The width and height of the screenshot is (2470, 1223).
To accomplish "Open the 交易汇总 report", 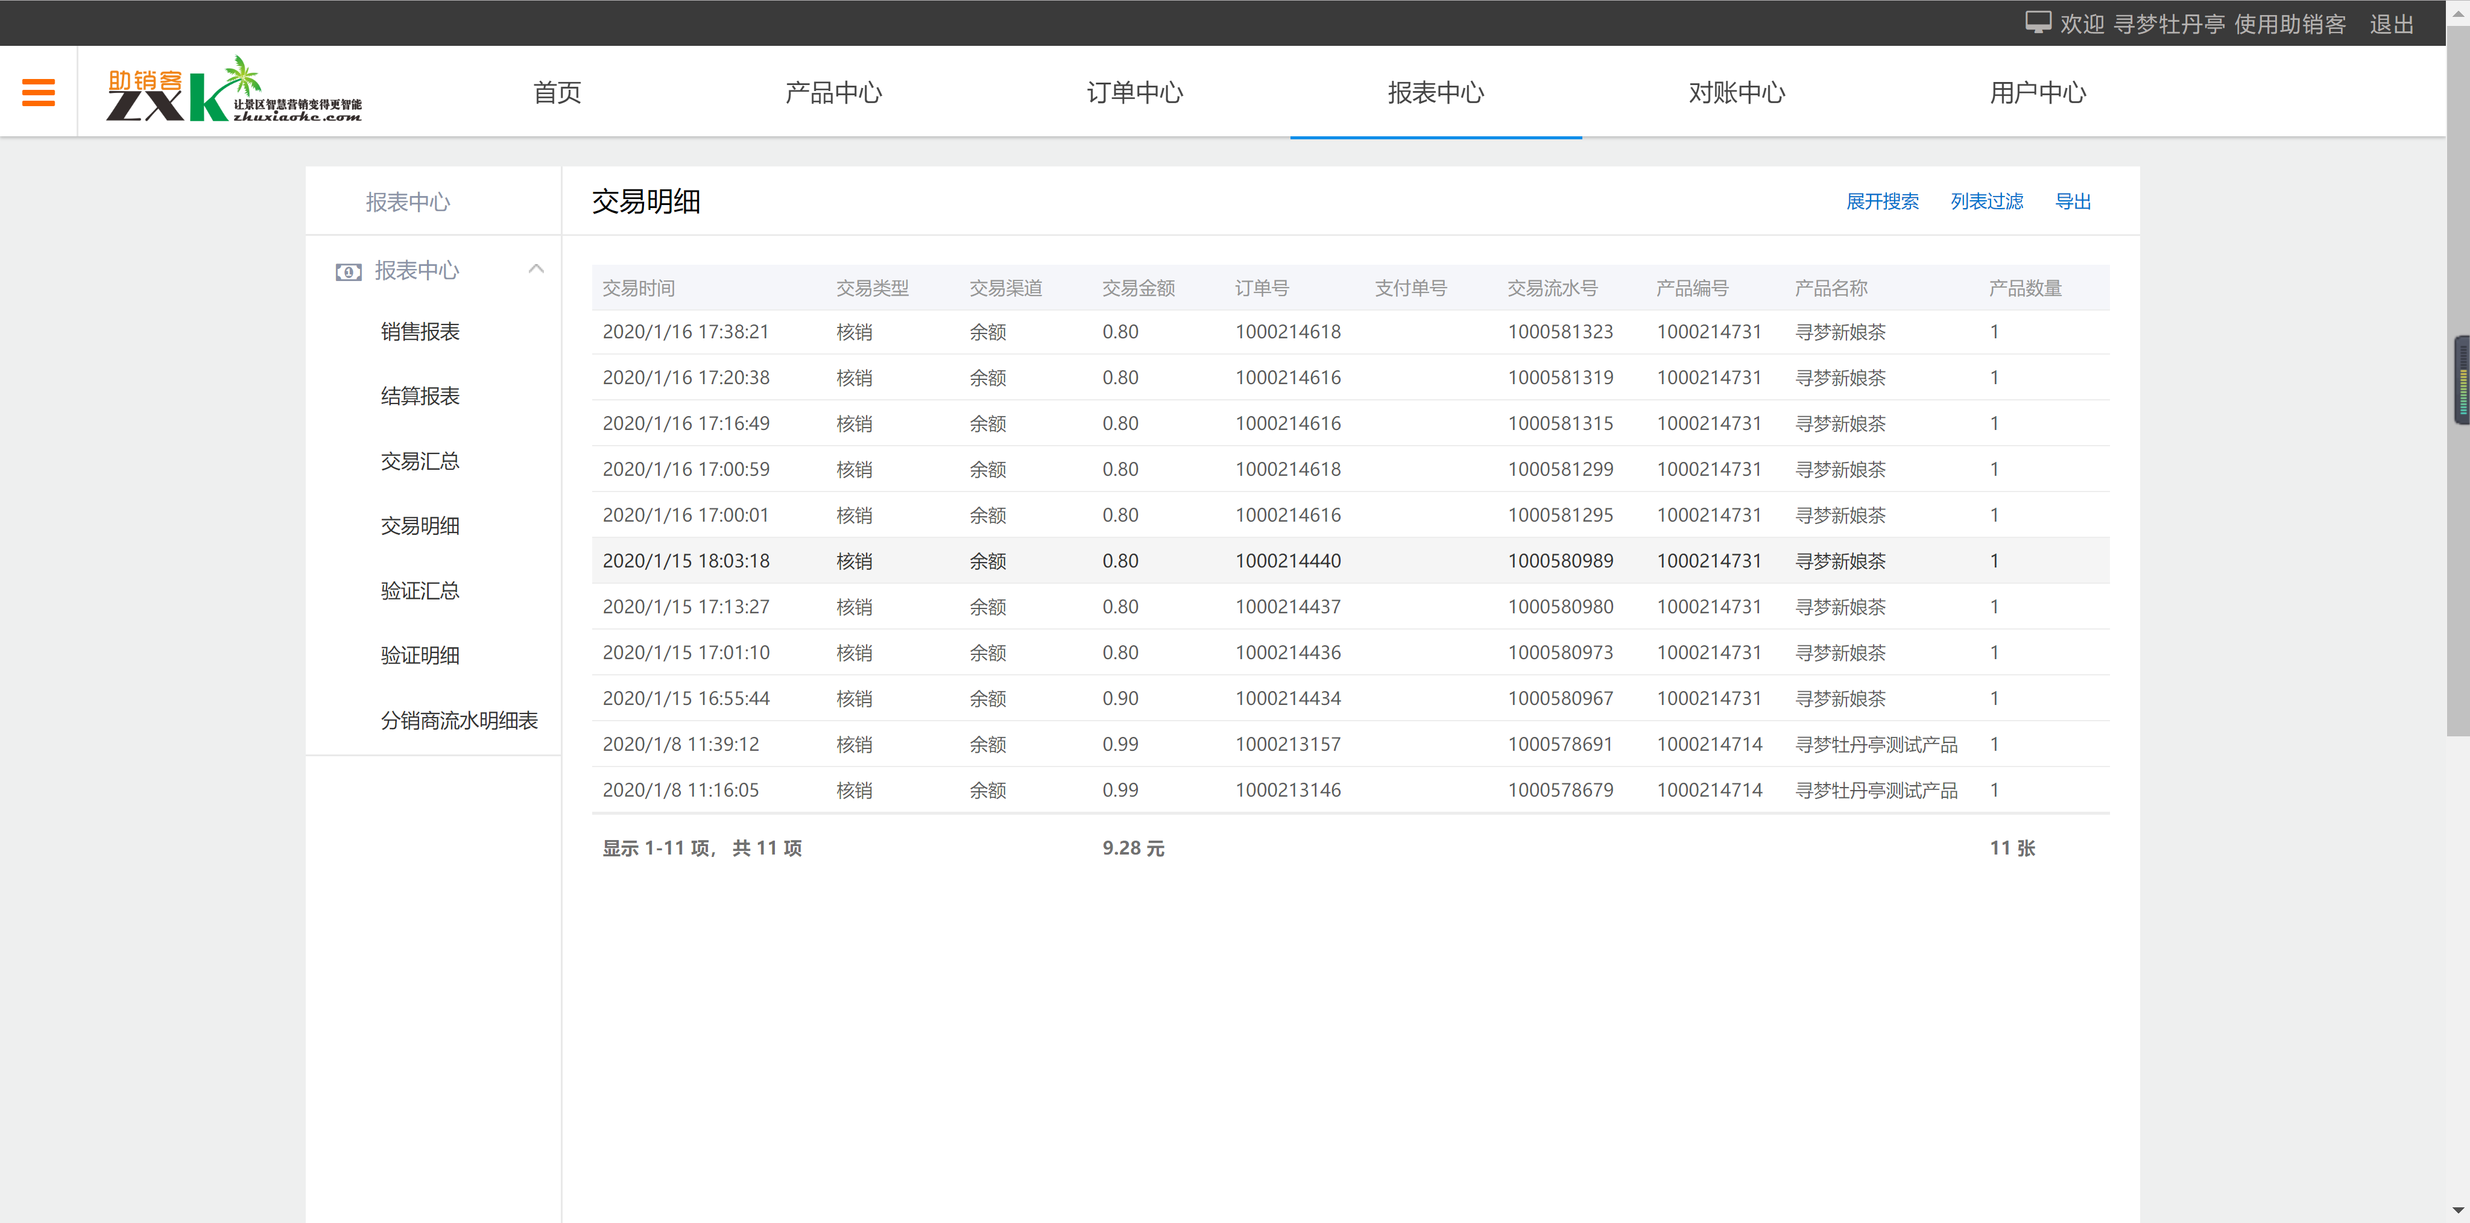I will coord(419,460).
